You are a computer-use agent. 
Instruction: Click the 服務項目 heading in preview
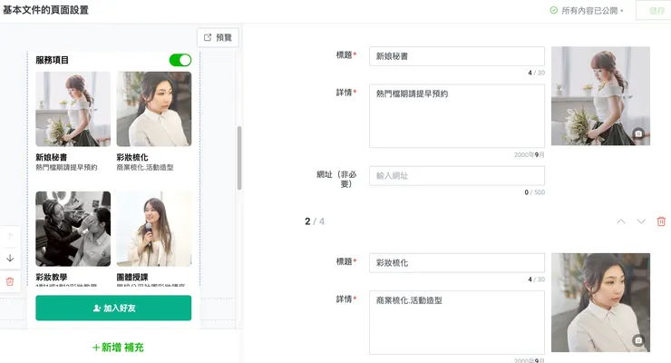pos(52,60)
